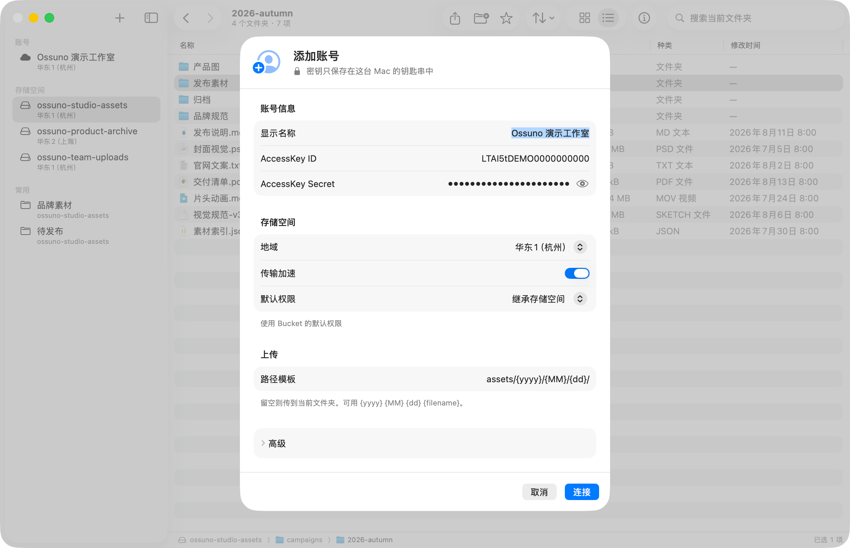The image size is (850, 548).
Task: Toggle the sidebar panel icon
Action: [151, 18]
